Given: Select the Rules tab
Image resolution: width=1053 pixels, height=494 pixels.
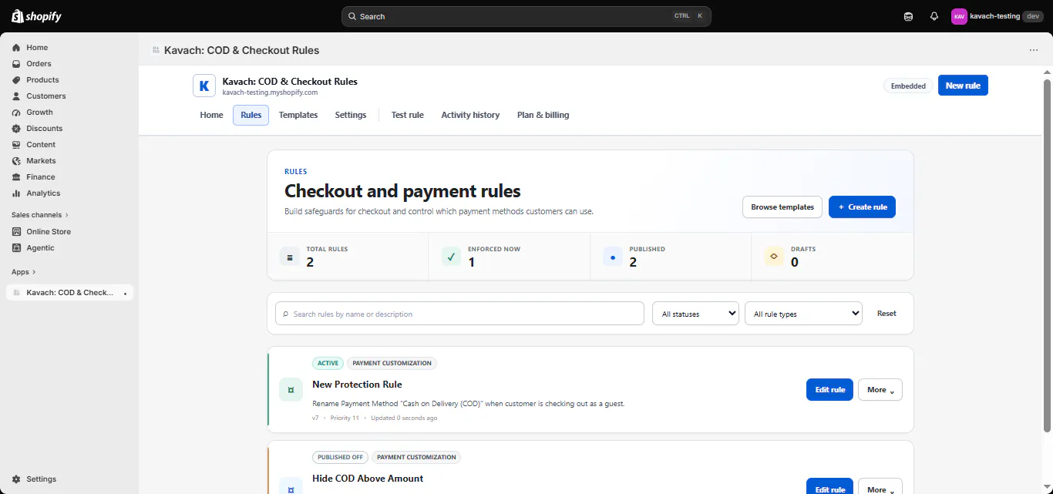Looking at the screenshot, I should point(251,115).
